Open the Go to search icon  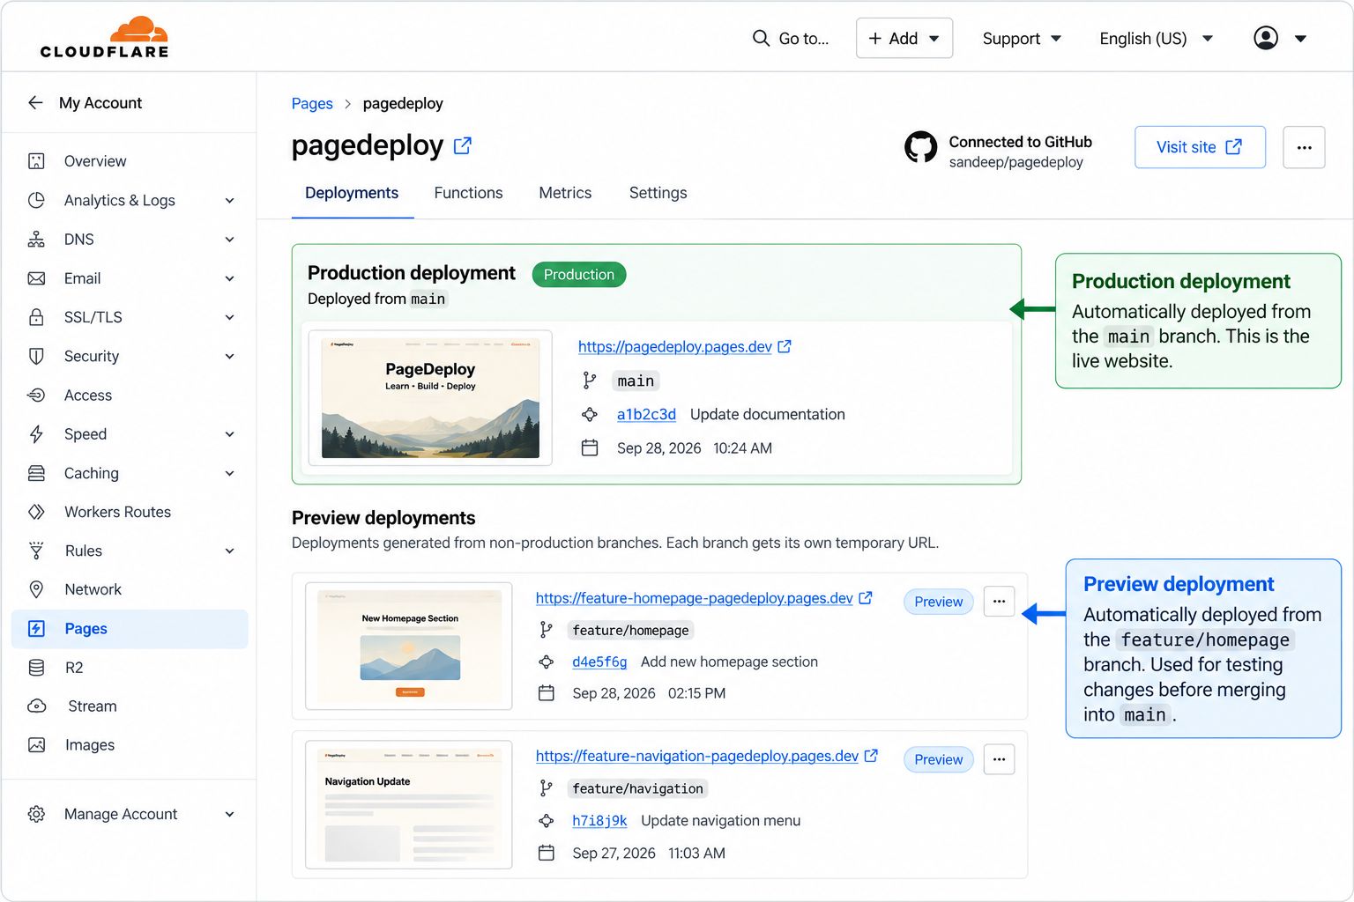pyautogui.click(x=761, y=38)
